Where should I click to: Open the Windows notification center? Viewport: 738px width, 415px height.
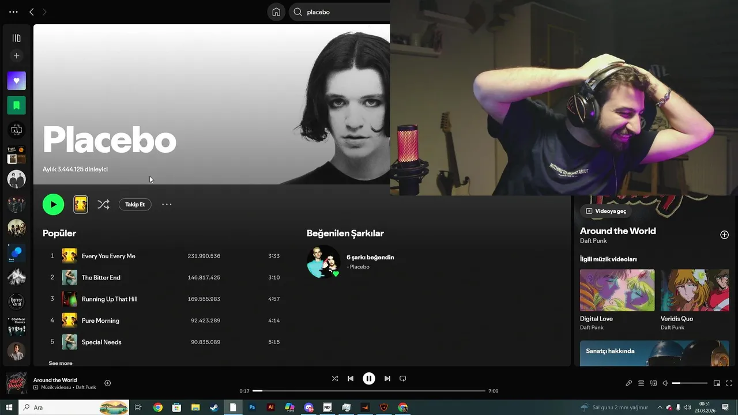(725, 408)
